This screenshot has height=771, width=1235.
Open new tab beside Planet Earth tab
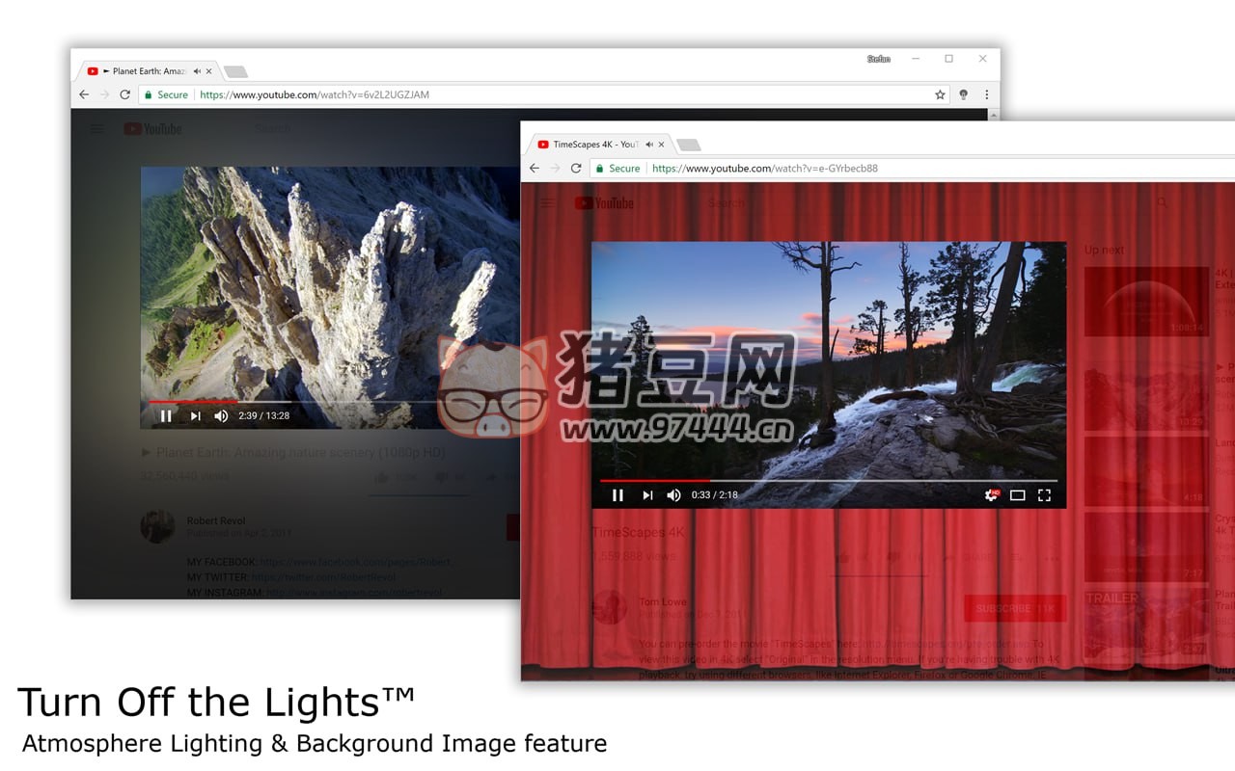click(x=235, y=71)
